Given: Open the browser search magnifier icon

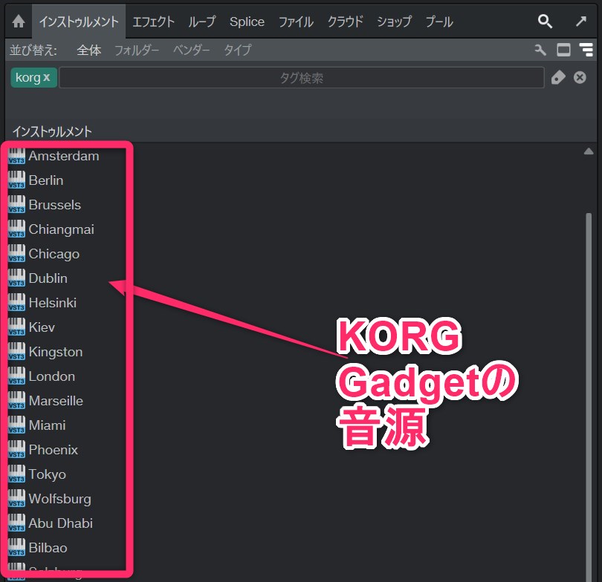Looking at the screenshot, I should point(545,22).
